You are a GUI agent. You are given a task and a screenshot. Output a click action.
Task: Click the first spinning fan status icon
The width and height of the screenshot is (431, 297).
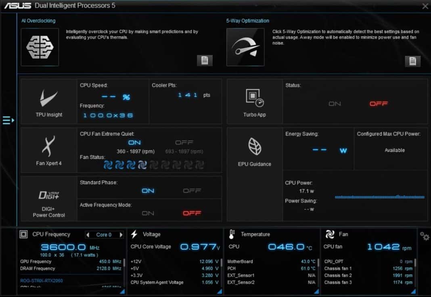(108, 165)
